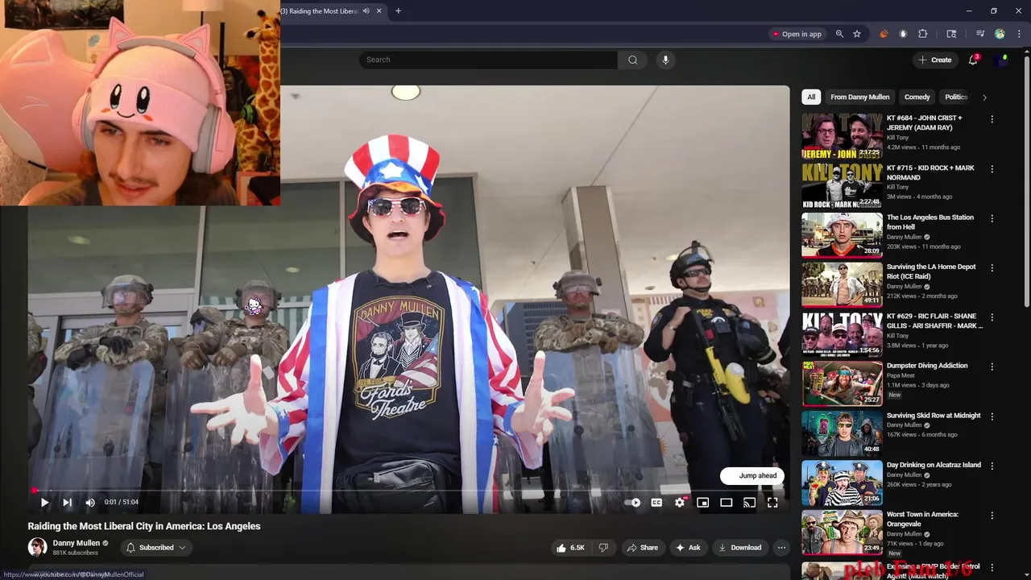
Task: Open Danny Mullen channel avatar
Action: [37, 548]
